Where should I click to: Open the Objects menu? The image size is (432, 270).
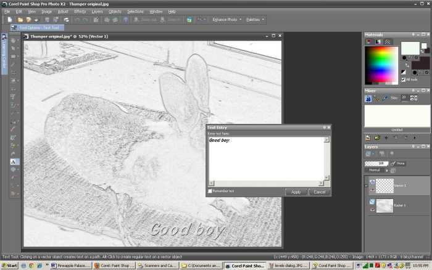coord(115,12)
